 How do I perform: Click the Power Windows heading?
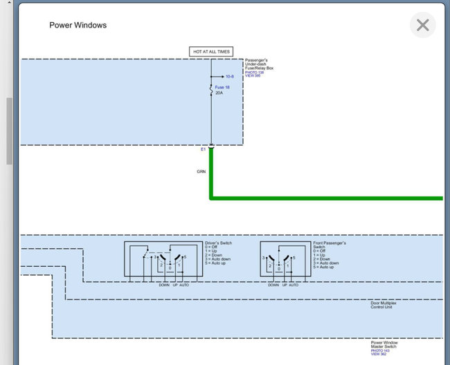78,25
